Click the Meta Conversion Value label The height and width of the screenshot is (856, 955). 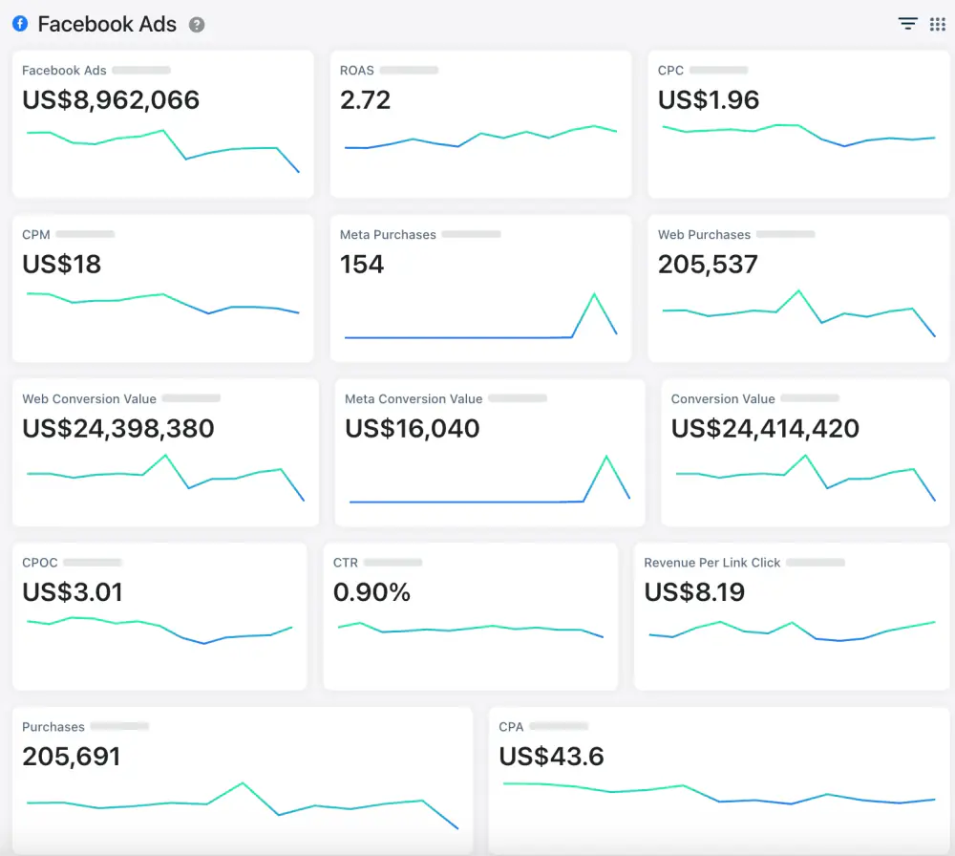point(414,399)
